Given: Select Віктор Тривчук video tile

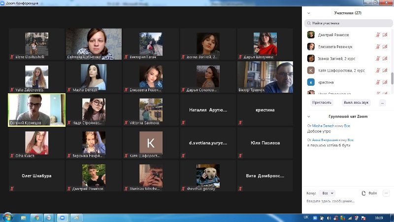Looking at the screenshot, I should 265,77.
